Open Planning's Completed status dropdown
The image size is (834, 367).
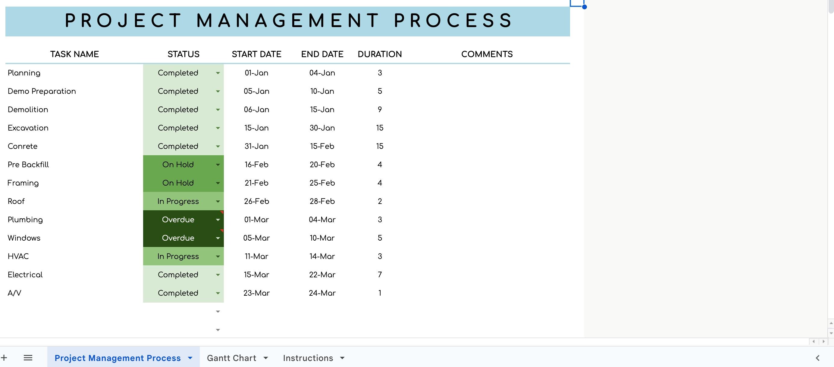218,73
